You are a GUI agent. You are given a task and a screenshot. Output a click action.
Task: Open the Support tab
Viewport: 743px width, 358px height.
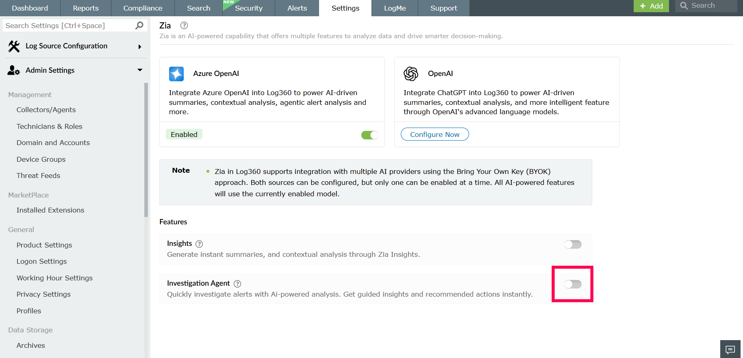coord(444,8)
